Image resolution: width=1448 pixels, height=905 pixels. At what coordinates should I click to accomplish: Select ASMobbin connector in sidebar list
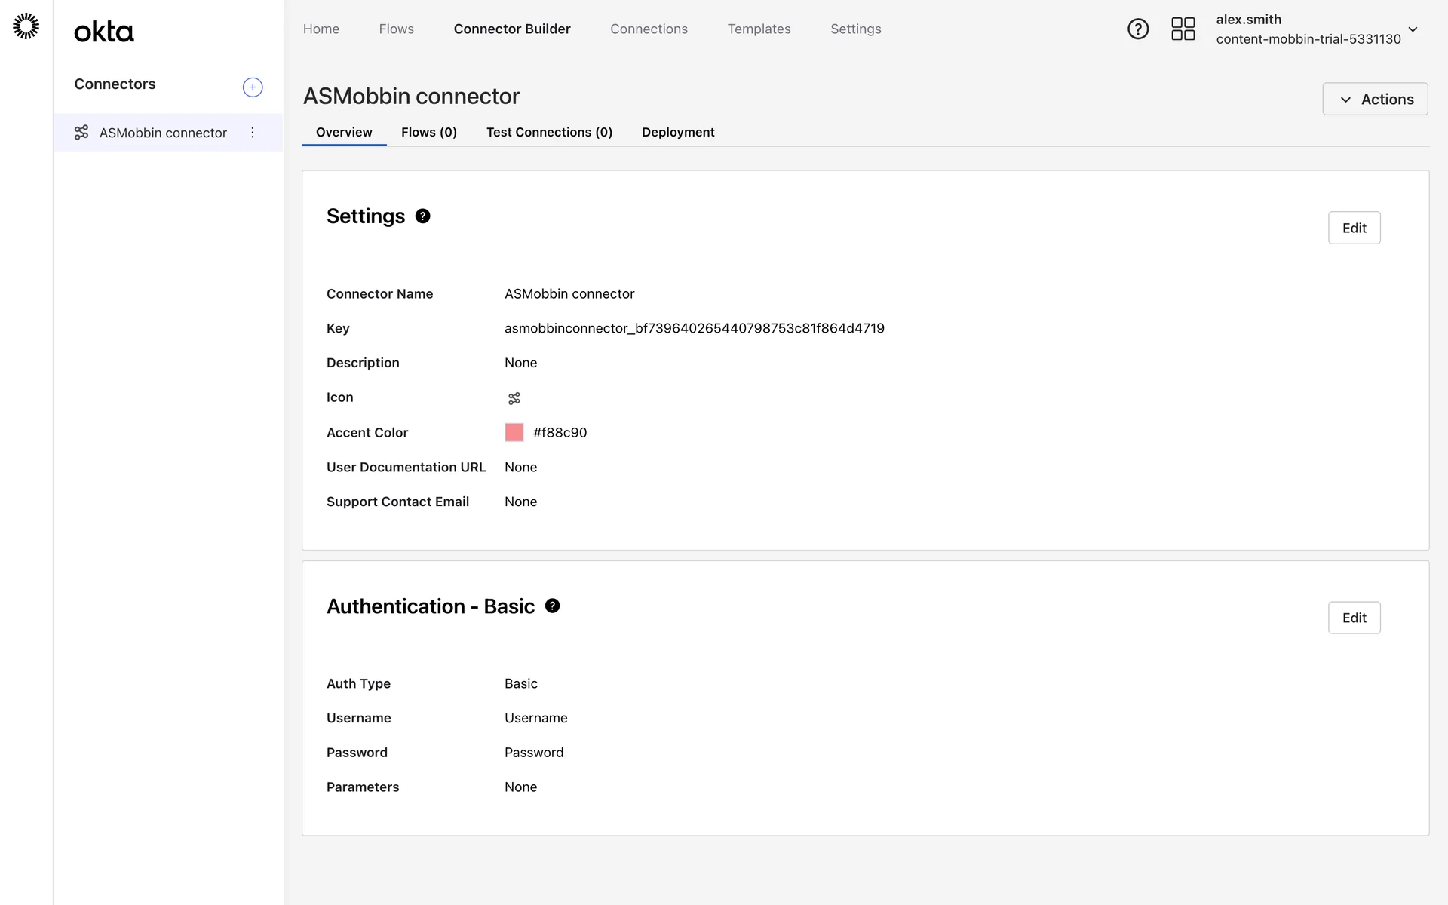163,133
